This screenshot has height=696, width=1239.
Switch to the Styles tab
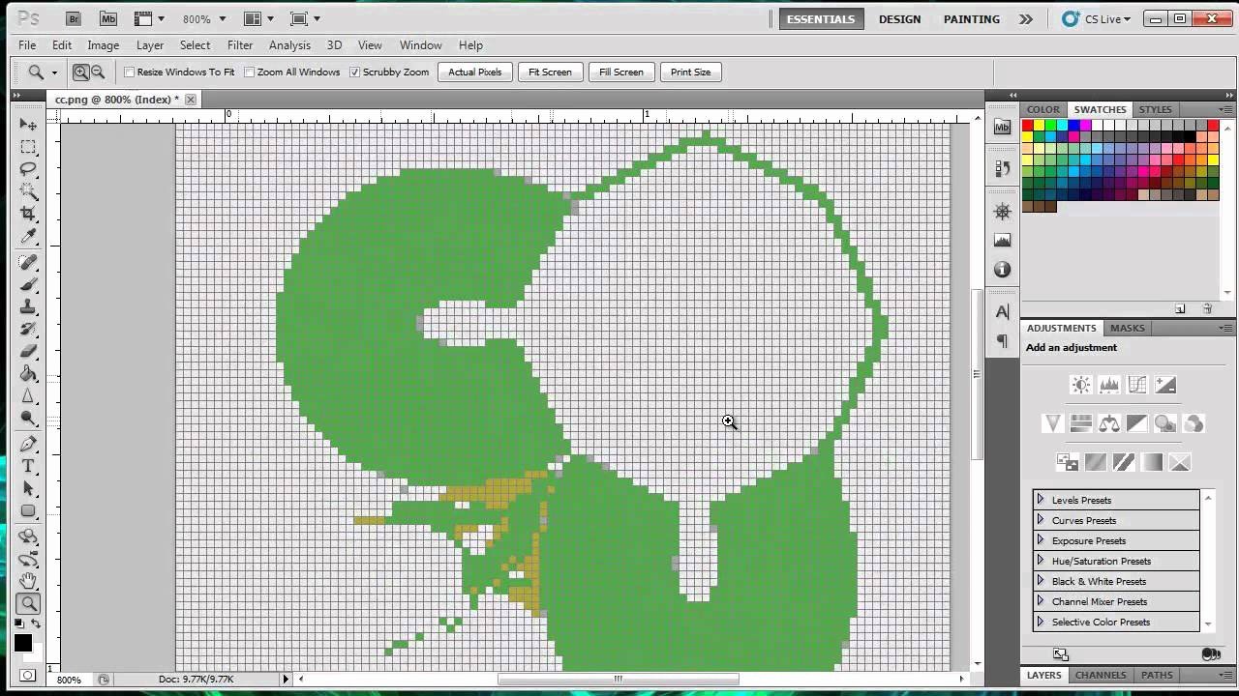pos(1155,109)
